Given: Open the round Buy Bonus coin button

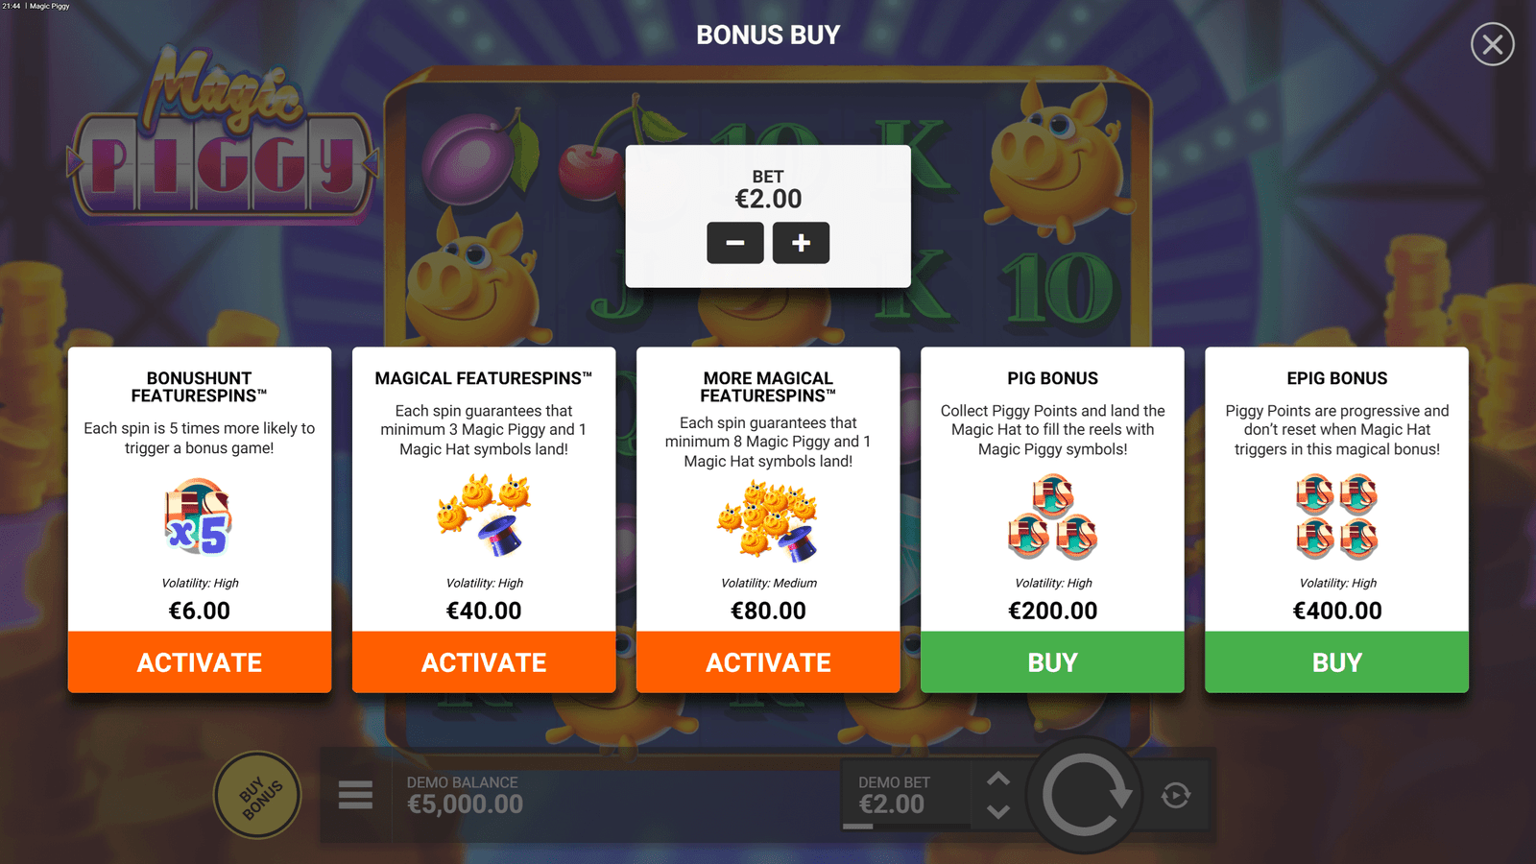Looking at the screenshot, I should 258,796.
